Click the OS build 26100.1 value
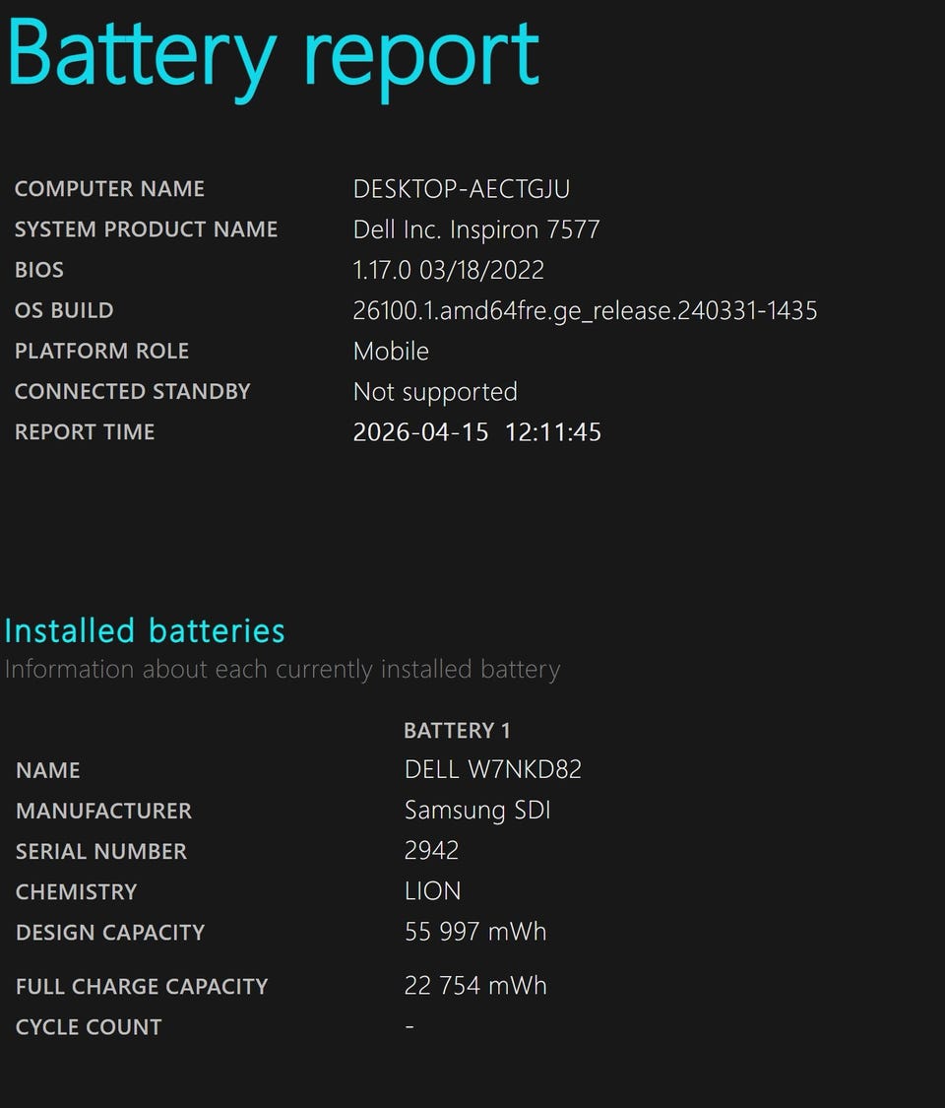 pos(585,310)
